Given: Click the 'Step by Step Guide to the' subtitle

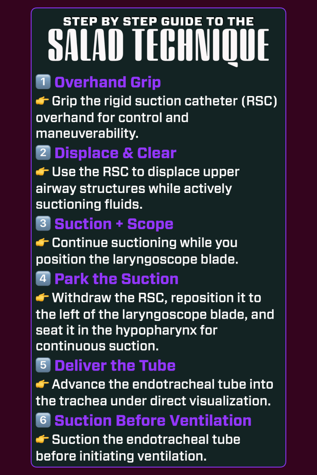Looking at the screenshot, I should tap(158, 21).
